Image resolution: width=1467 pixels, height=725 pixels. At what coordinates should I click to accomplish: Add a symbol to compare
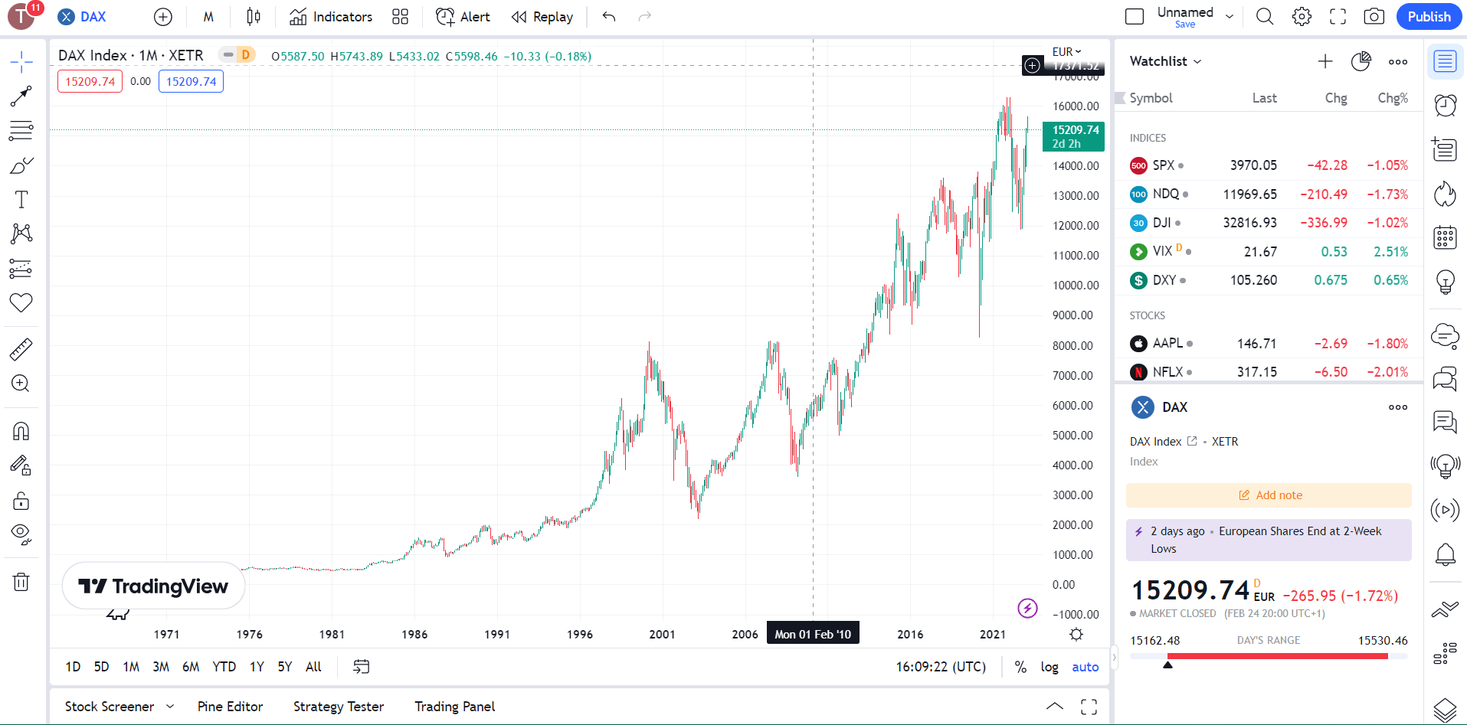pos(163,17)
